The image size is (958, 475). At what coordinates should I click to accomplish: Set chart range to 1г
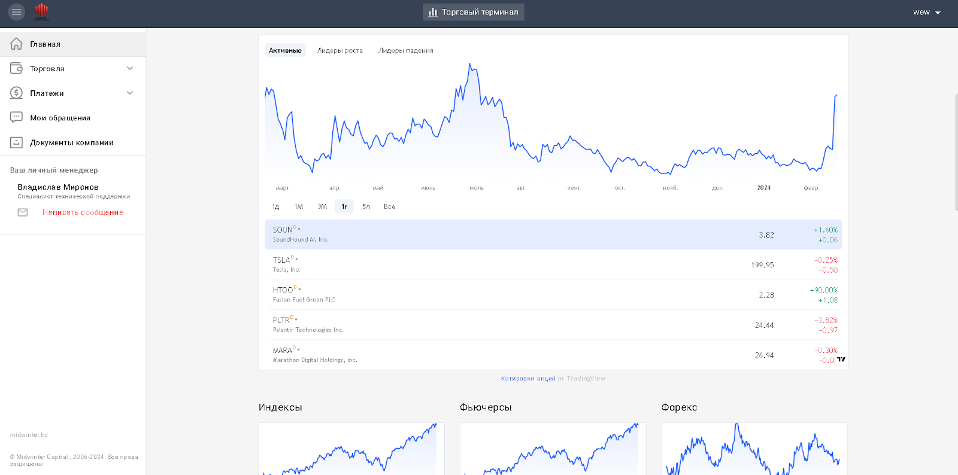(x=344, y=206)
